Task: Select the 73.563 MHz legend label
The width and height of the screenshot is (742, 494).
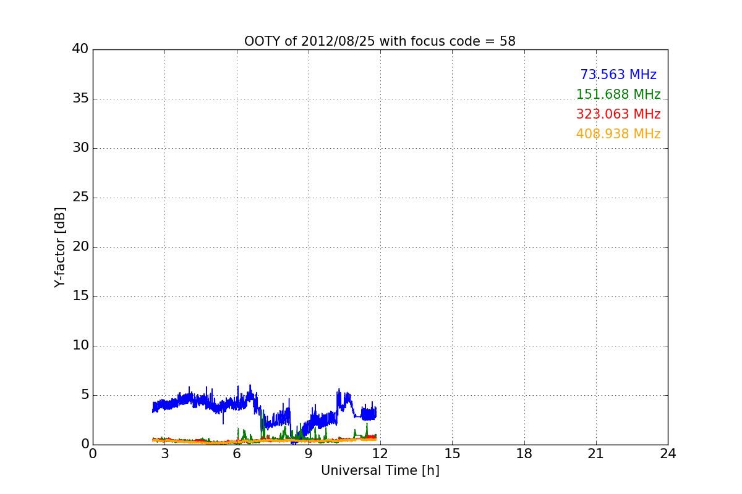Action: point(618,75)
